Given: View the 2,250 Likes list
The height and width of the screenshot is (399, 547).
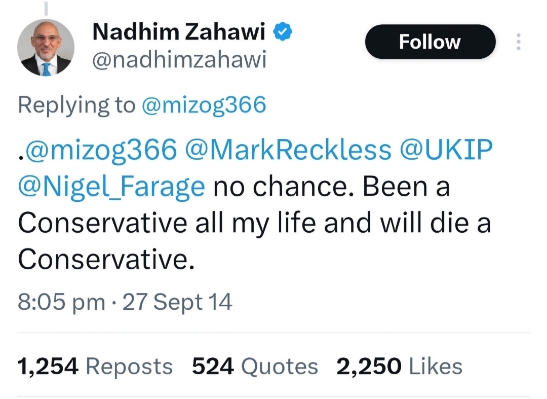Looking at the screenshot, I should pos(399,366).
